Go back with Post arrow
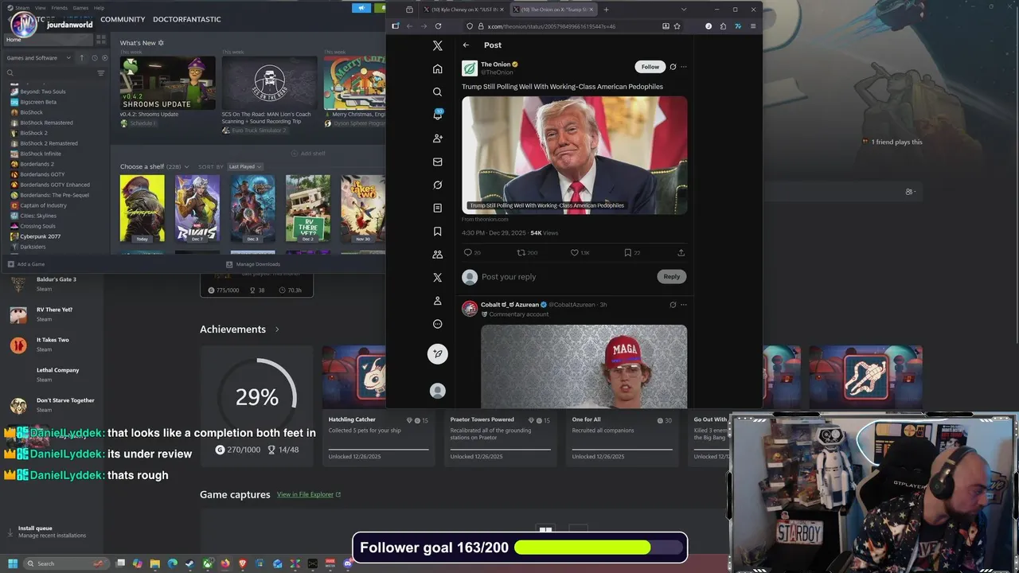Image resolution: width=1019 pixels, height=573 pixels. (466, 45)
